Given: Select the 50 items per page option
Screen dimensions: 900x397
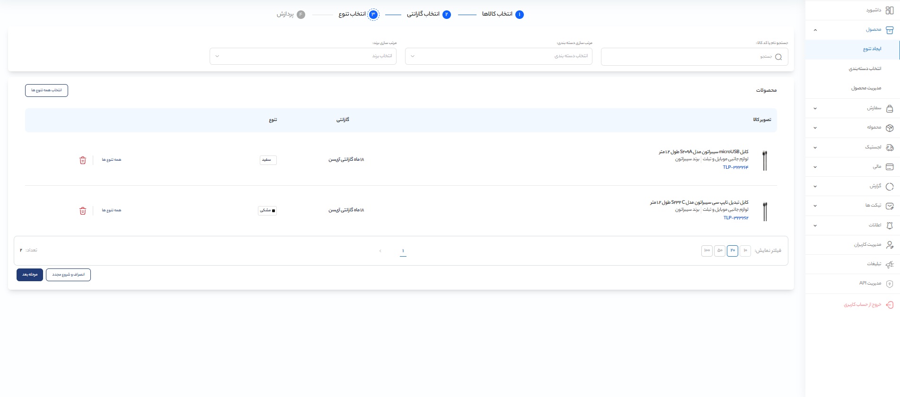Looking at the screenshot, I should click(x=720, y=250).
